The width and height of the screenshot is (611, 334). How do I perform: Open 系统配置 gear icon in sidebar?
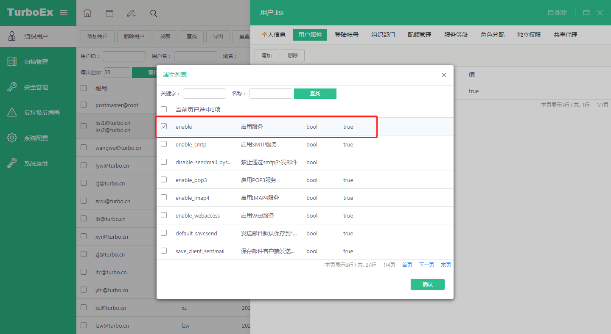tap(12, 138)
